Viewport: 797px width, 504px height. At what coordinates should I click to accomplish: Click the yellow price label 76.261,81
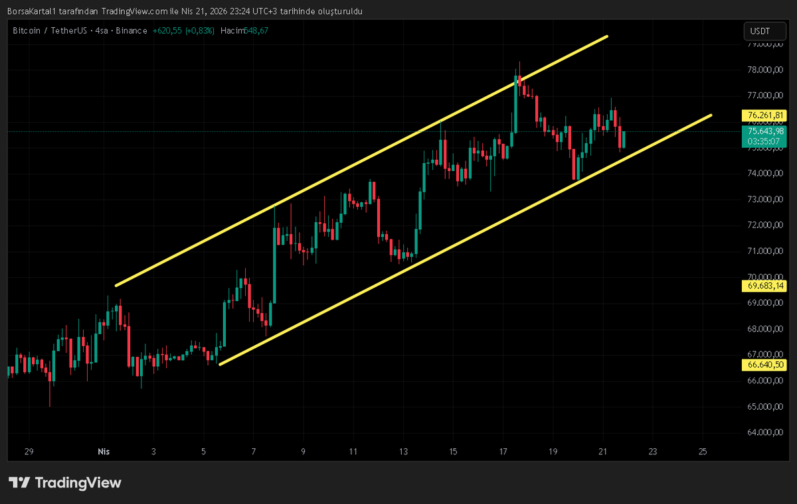click(x=763, y=115)
